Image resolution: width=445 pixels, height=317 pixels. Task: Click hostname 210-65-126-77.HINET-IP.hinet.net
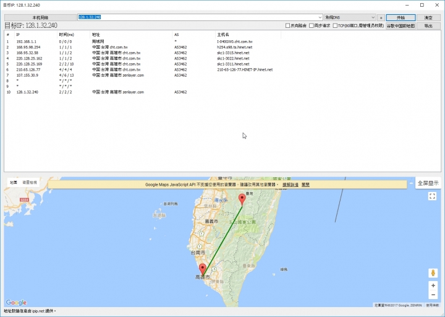(245, 70)
